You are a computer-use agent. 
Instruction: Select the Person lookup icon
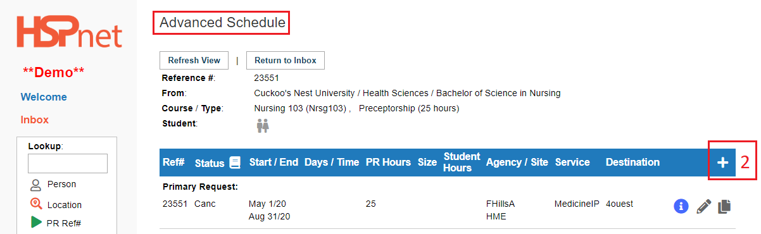(x=36, y=185)
